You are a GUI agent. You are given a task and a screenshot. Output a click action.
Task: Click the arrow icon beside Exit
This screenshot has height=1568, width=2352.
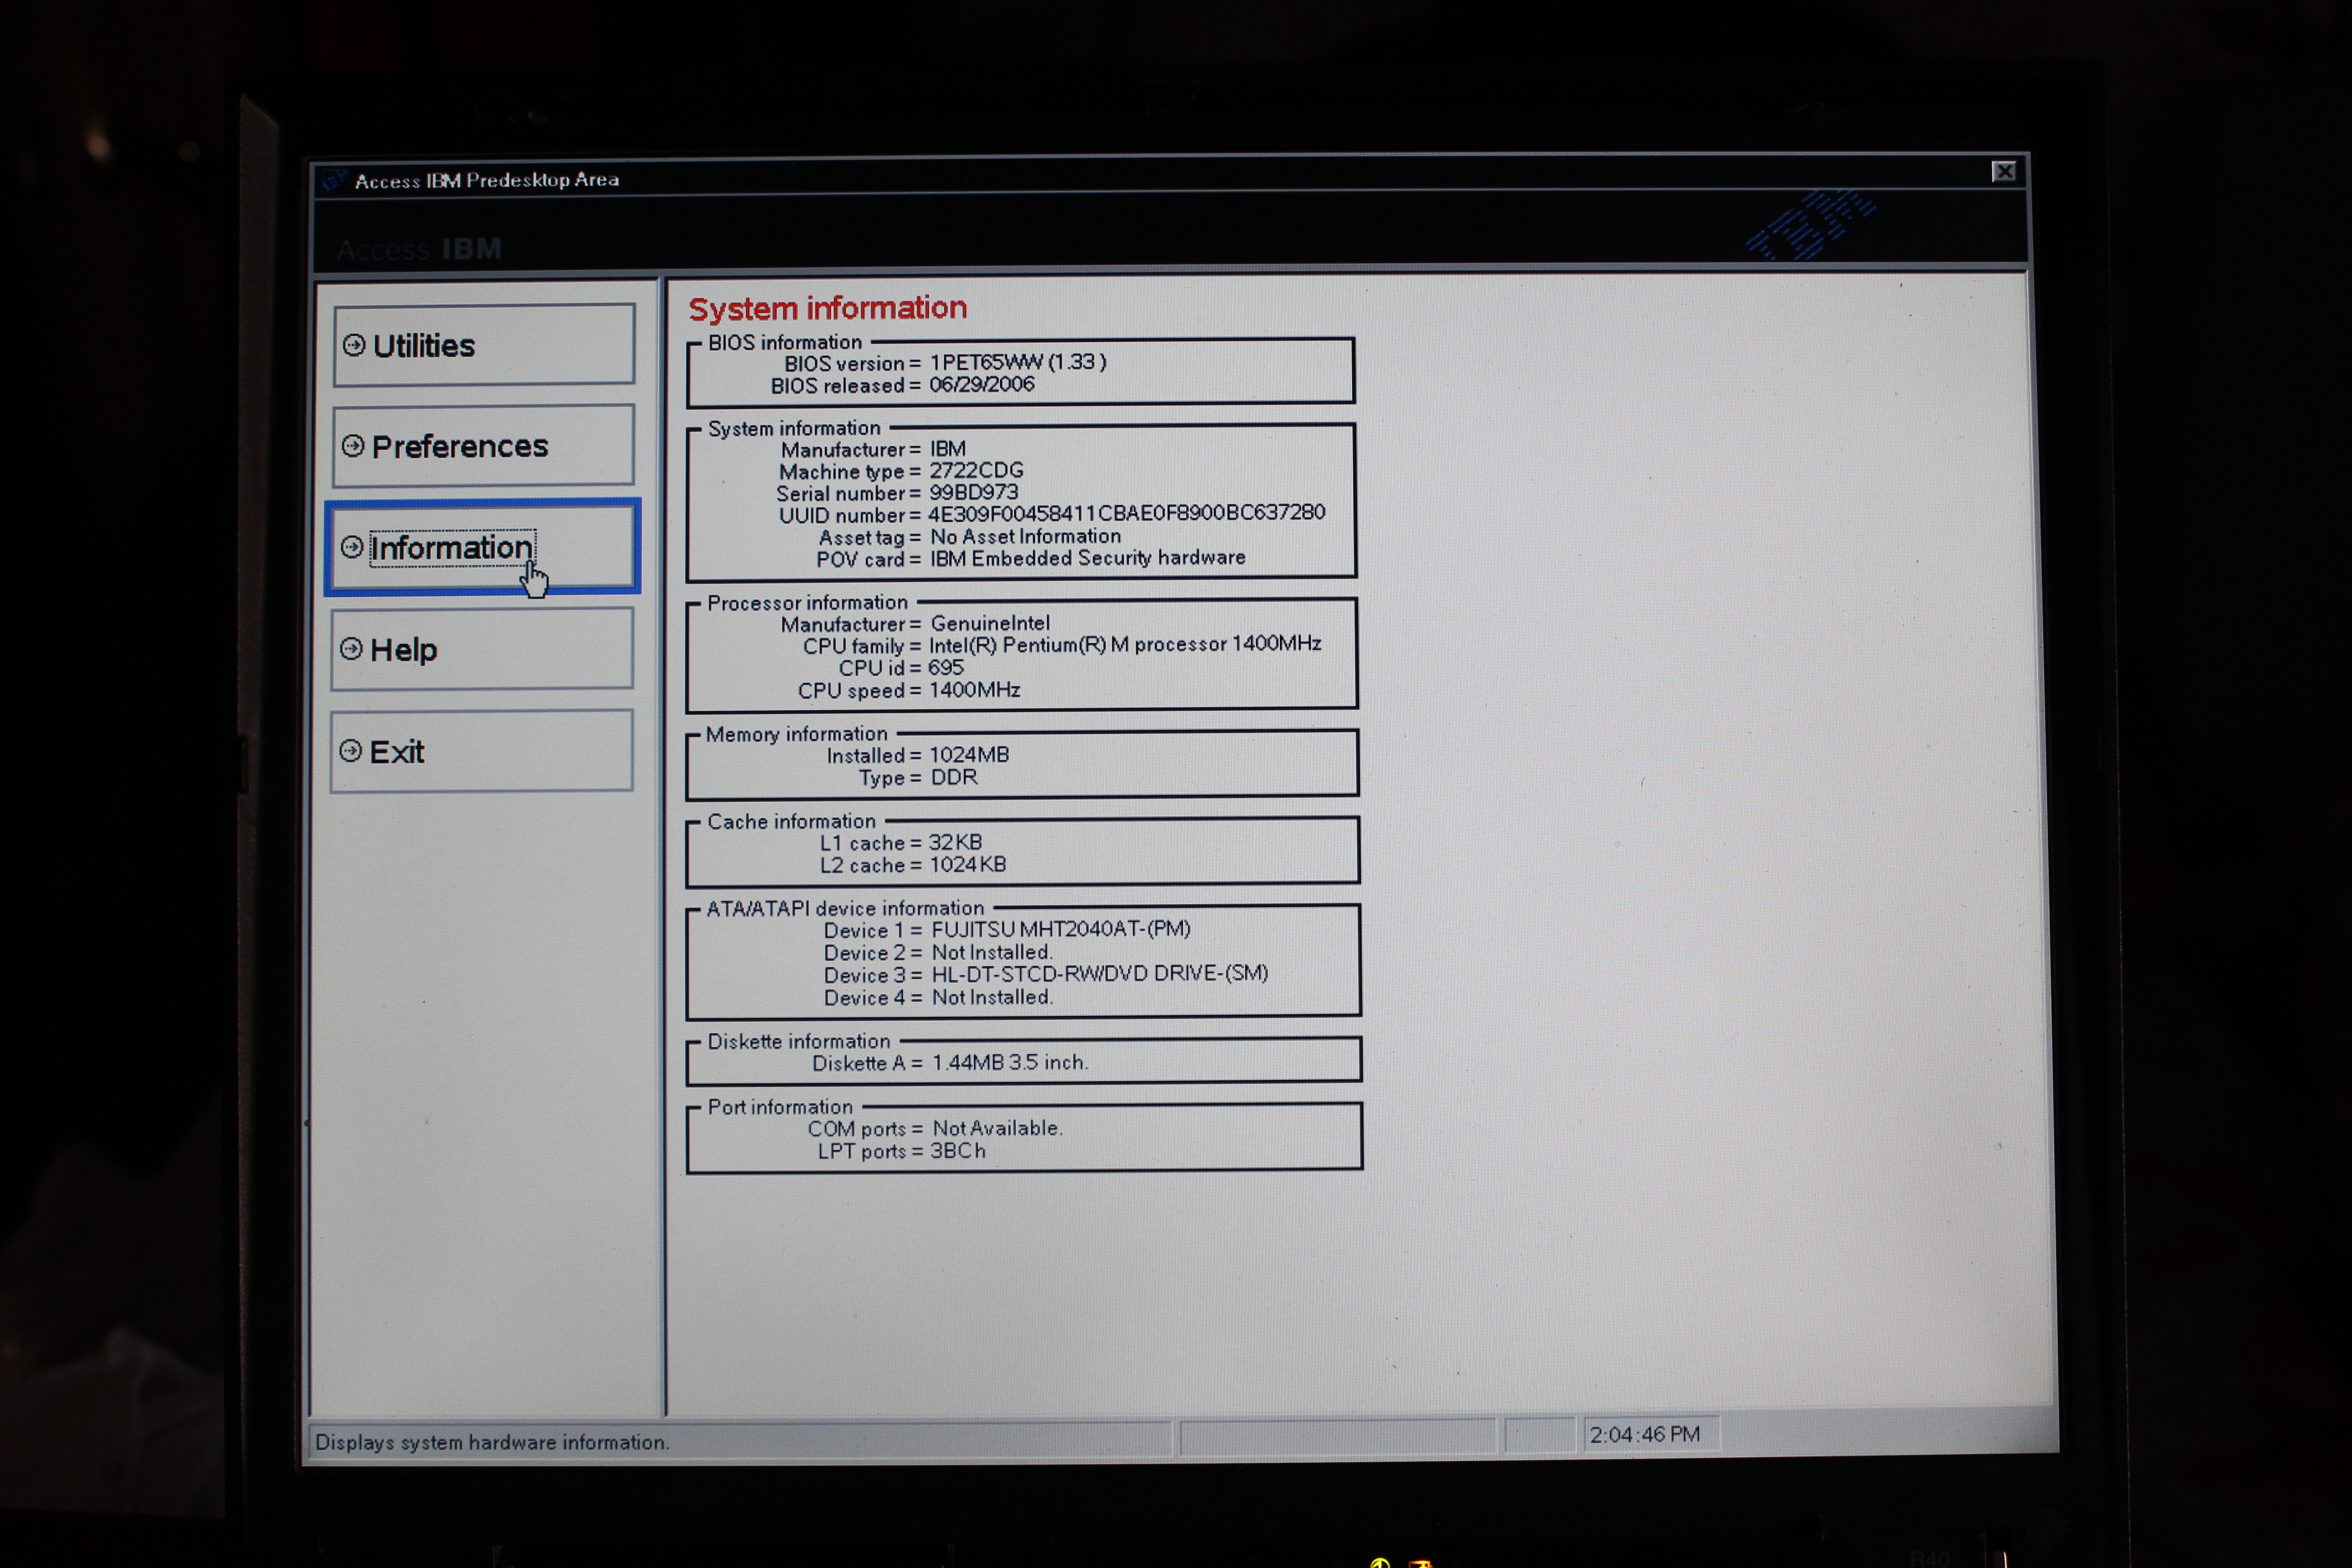click(350, 751)
